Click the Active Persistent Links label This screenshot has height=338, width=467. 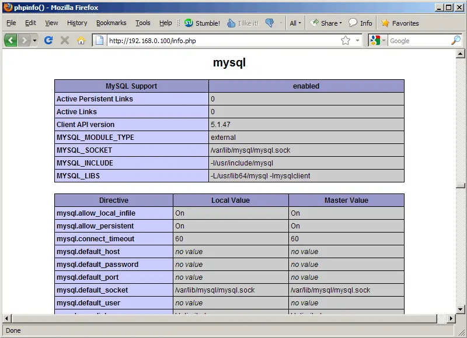pos(95,98)
